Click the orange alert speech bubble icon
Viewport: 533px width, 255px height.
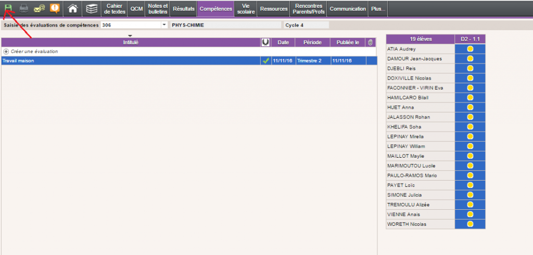(54, 8)
